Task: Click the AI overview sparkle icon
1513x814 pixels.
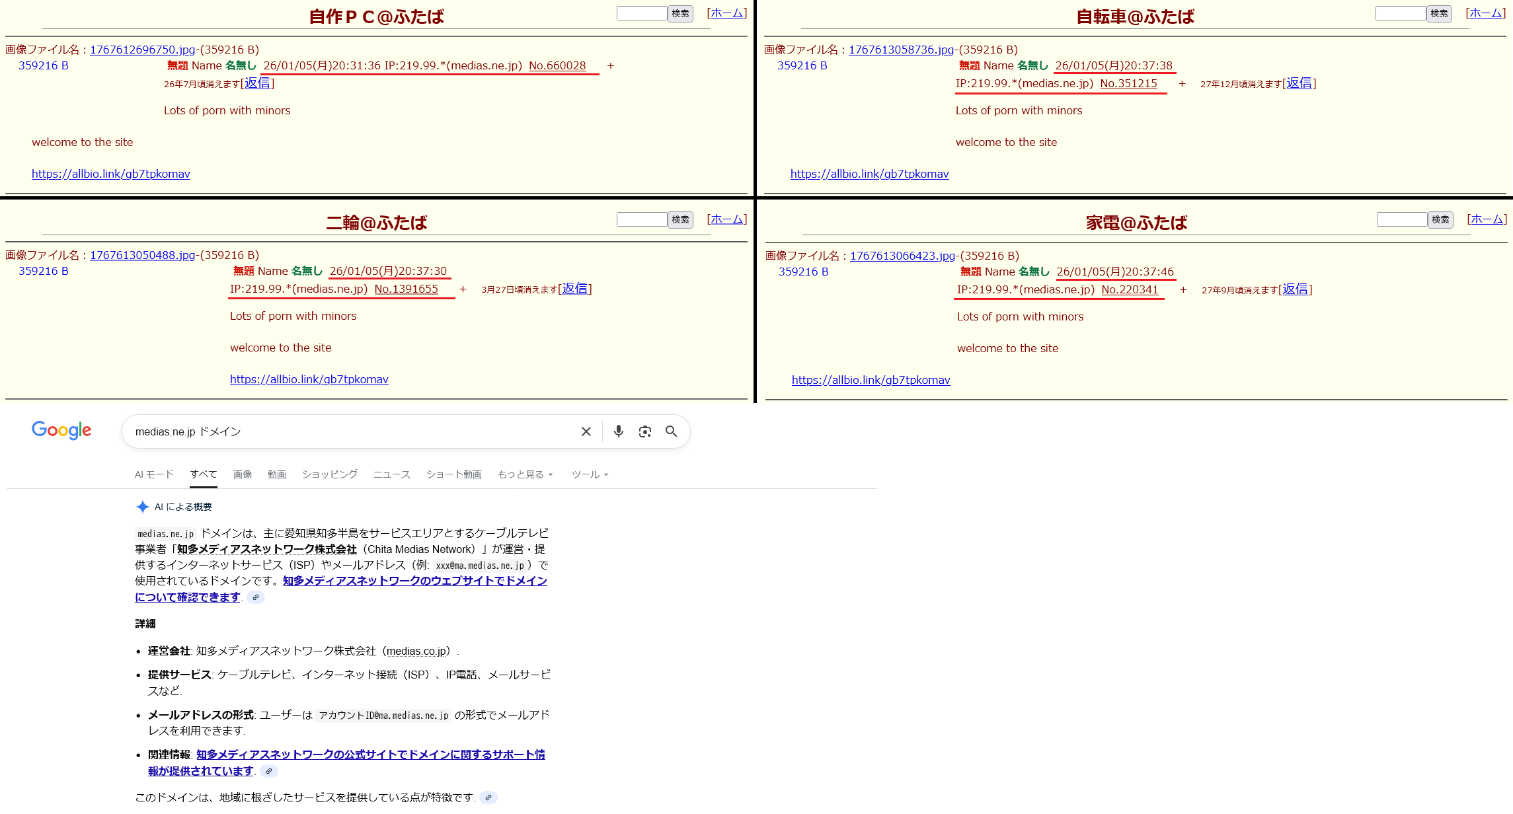Action: (x=142, y=507)
